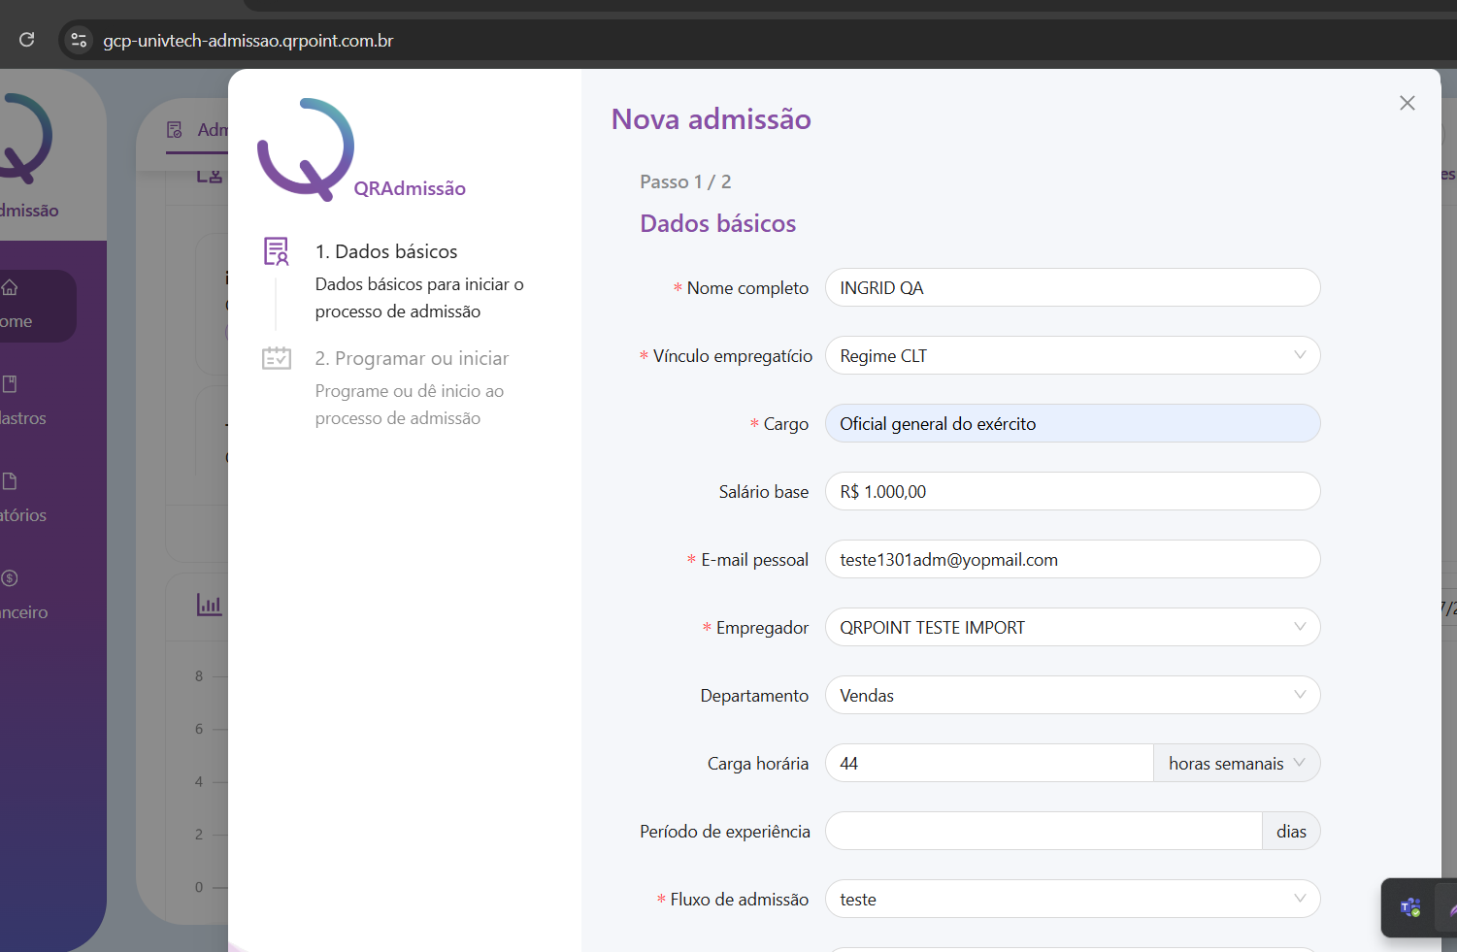The width and height of the screenshot is (1457, 952).
Task: Select step 2 Programar ou iniciar
Action: point(412,358)
